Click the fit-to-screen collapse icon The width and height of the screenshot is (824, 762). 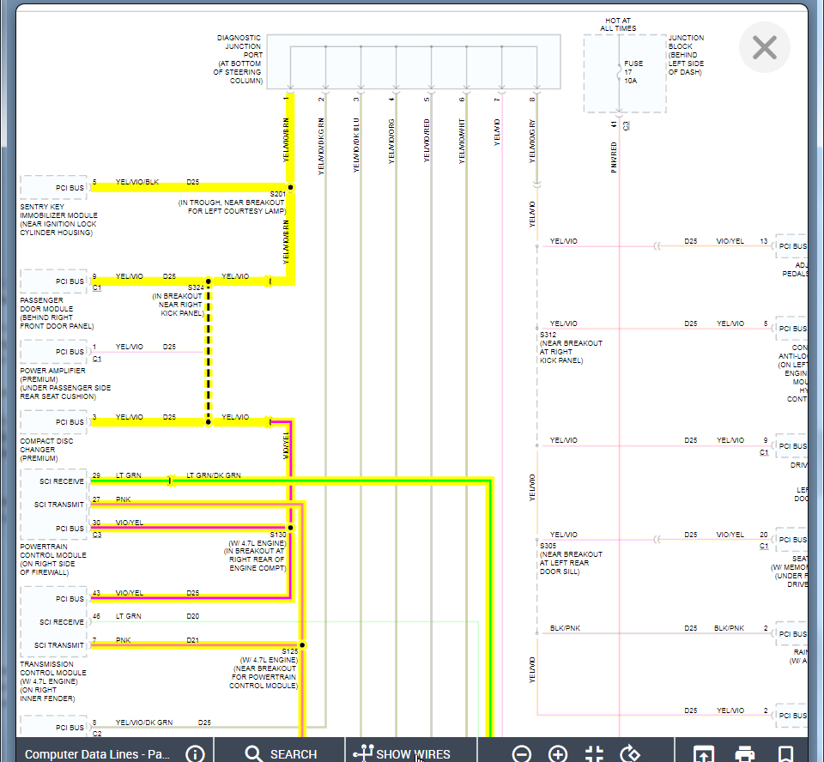coord(594,753)
